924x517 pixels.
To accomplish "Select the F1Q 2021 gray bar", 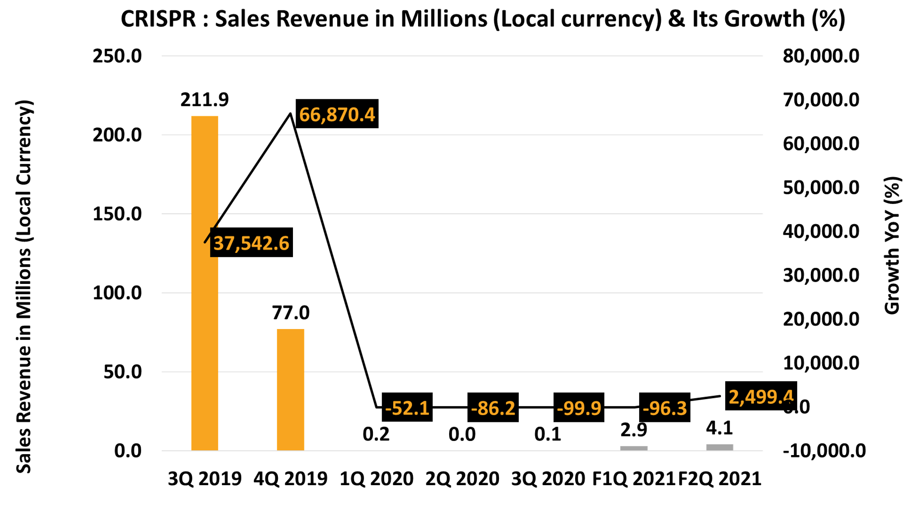I will click(634, 448).
